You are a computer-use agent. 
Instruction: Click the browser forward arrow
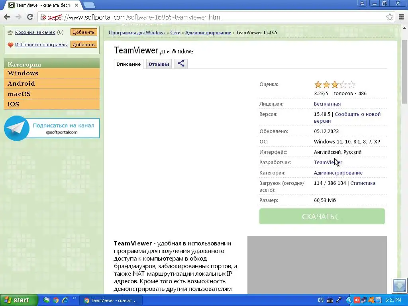tap(18, 17)
